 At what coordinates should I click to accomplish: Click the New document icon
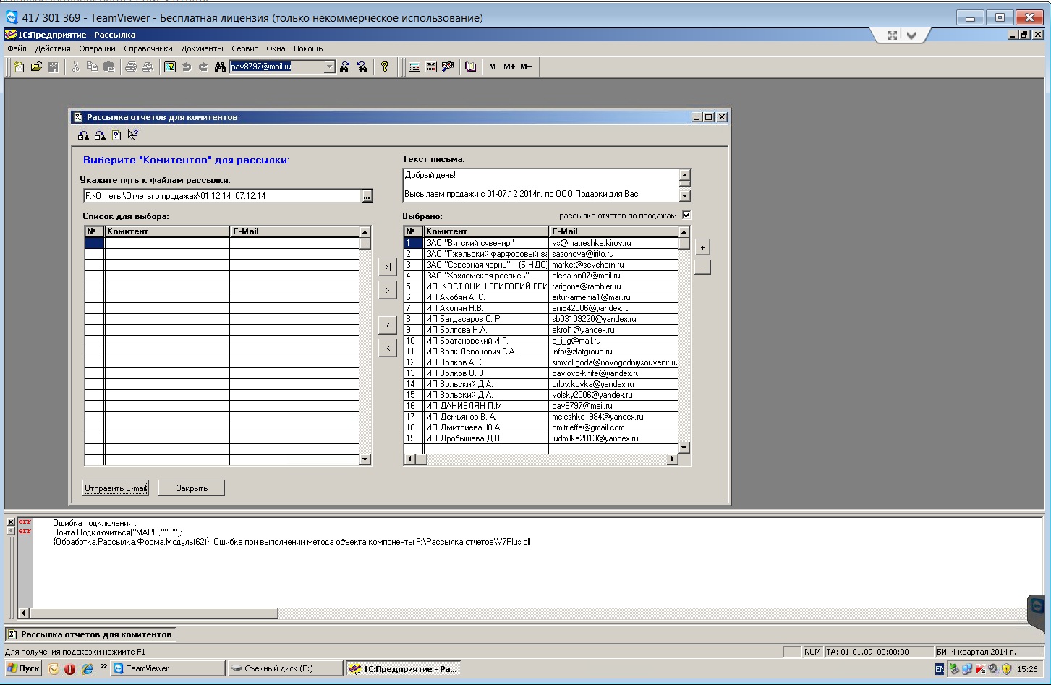(x=20, y=67)
